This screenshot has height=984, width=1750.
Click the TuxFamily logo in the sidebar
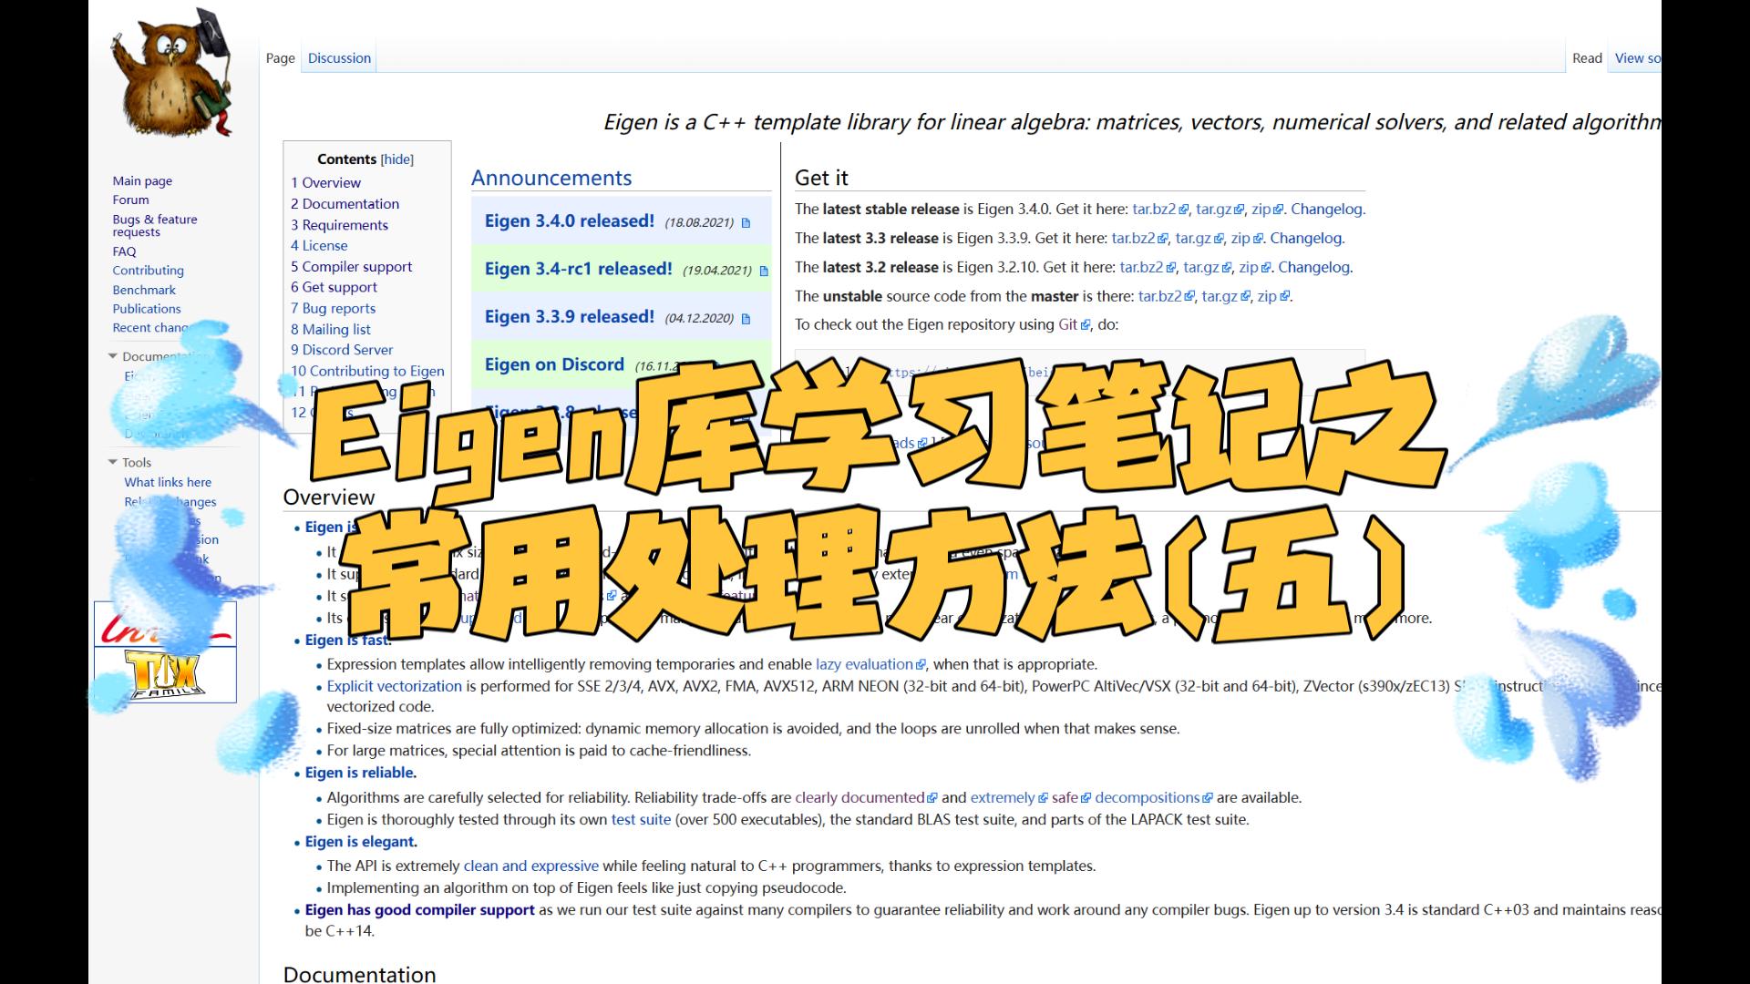click(x=164, y=674)
